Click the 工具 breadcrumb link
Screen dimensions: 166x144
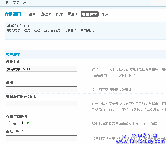pyautogui.click(x=5, y=2)
